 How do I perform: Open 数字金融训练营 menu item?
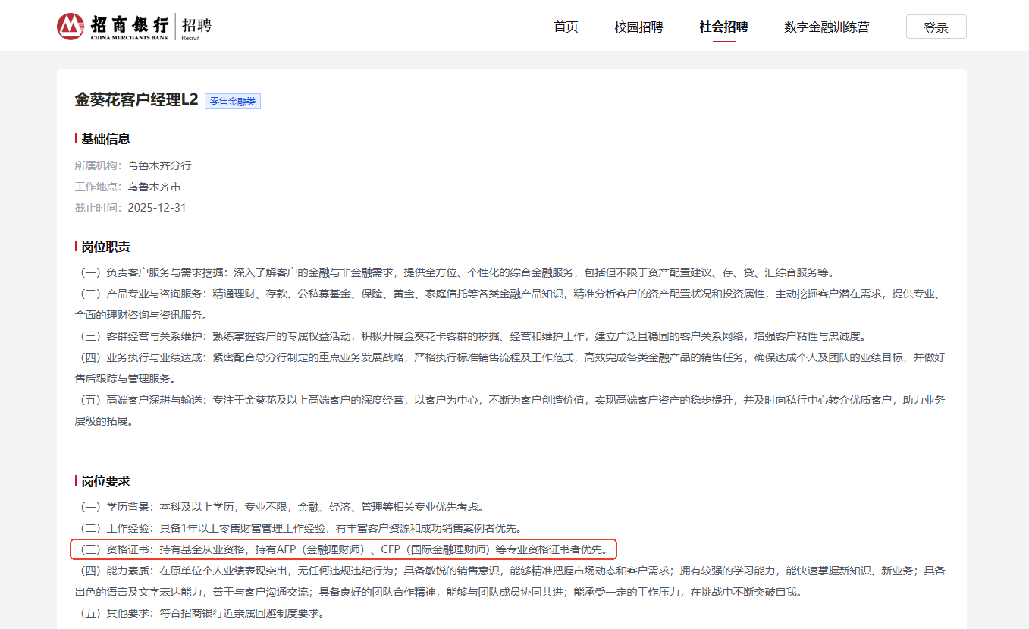click(x=827, y=27)
